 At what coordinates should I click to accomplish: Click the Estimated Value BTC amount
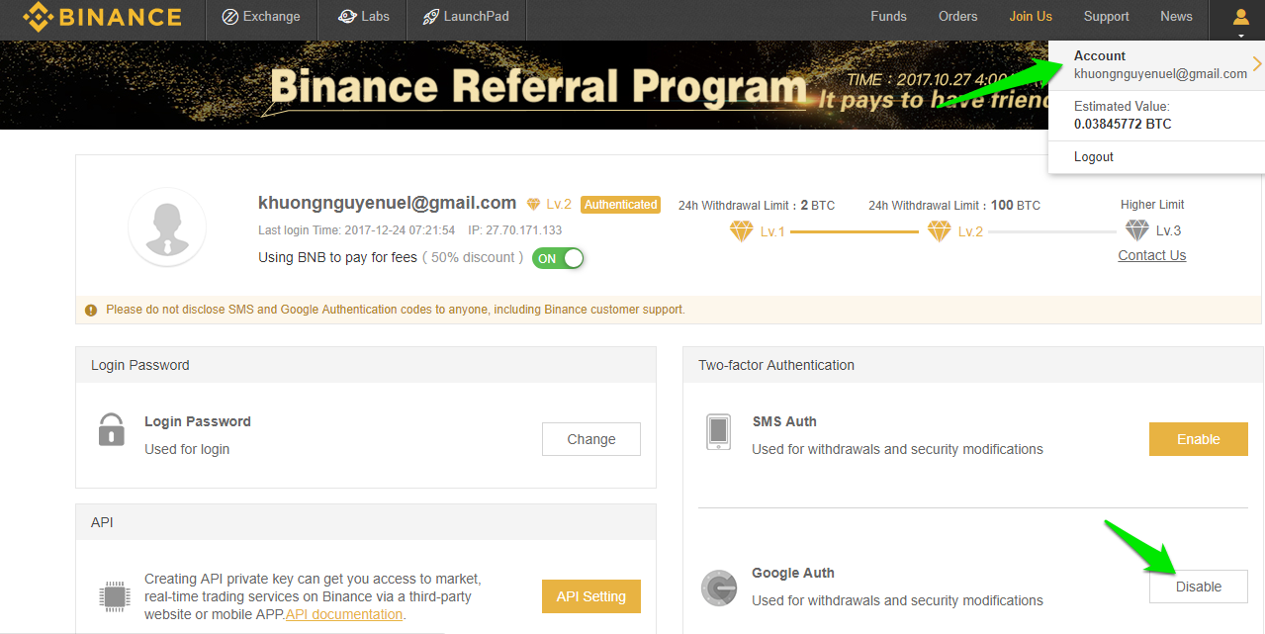point(1123,125)
